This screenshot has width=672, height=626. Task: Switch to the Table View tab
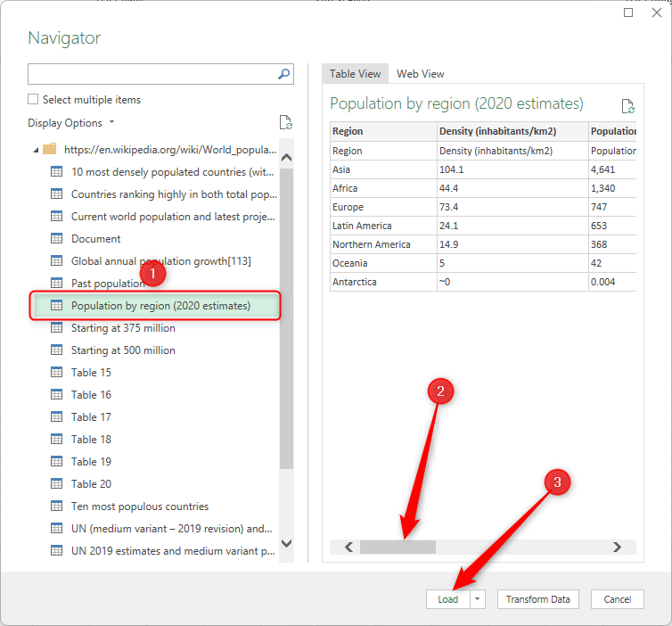355,74
